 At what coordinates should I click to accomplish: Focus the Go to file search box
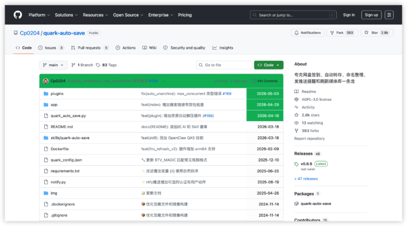point(224,65)
